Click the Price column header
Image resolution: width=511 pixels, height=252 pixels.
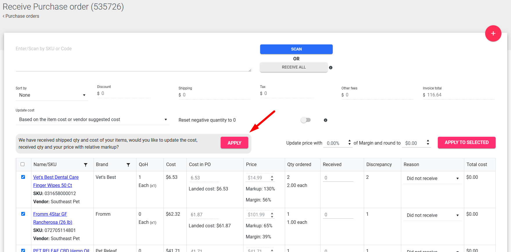(251, 165)
